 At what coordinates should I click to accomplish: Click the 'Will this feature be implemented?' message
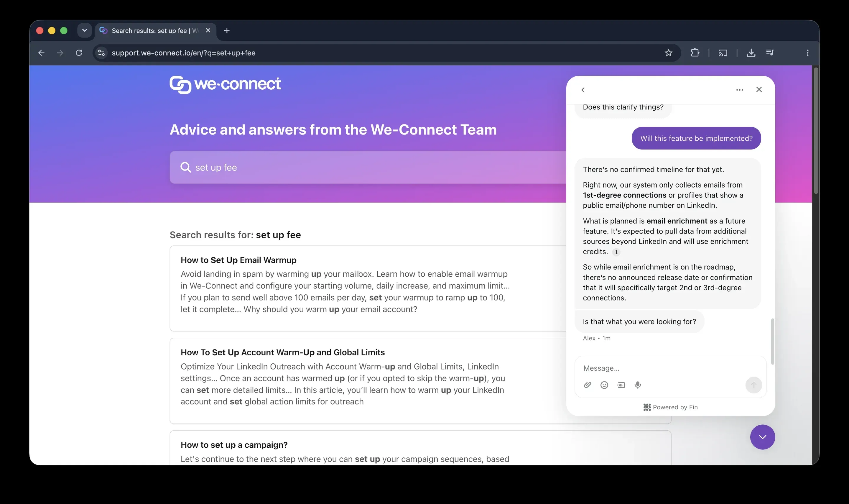tap(696, 138)
